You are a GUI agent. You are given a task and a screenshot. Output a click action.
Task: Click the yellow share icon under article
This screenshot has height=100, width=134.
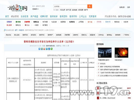[42, 49]
